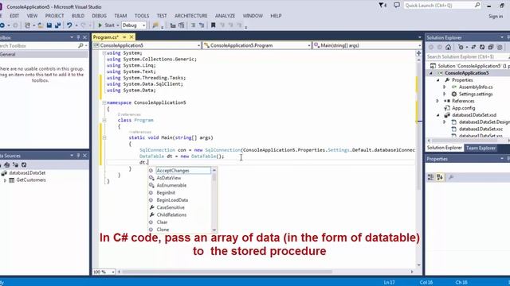Collapse the namespace ConsoleApplication5 code block
Viewport: 510px width, 286px height.
(x=104, y=102)
